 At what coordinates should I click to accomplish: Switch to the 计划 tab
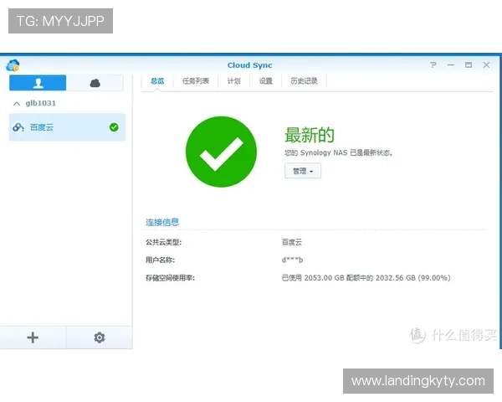click(234, 81)
